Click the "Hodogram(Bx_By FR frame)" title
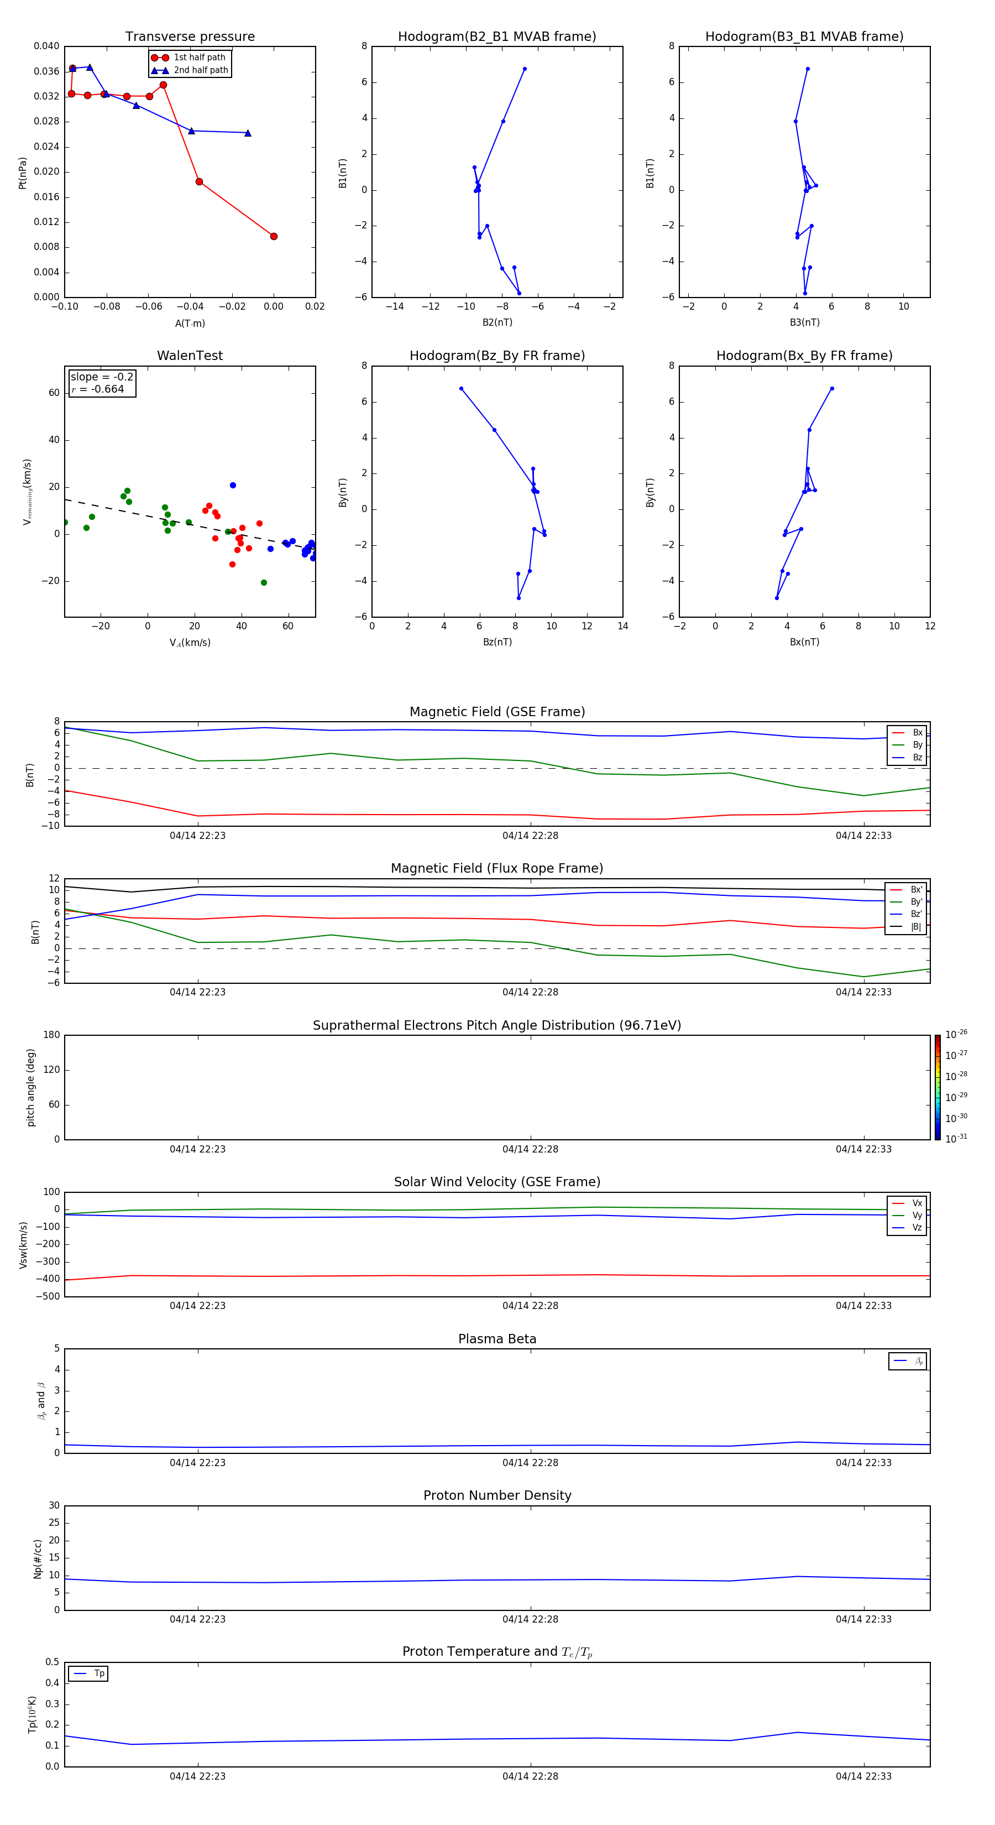The height and width of the screenshot is (1825, 995). [804, 356]
